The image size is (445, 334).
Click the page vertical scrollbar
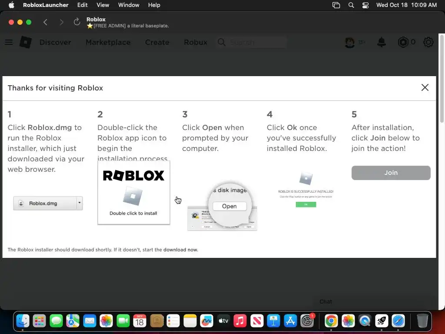pyautogui.click(x=442, y=80)
